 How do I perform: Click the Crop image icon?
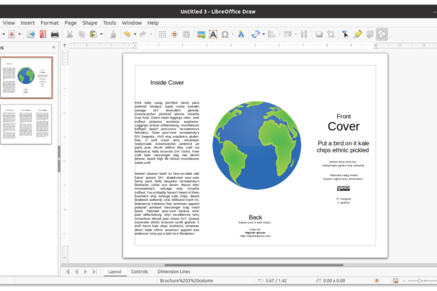coord(331,33)
